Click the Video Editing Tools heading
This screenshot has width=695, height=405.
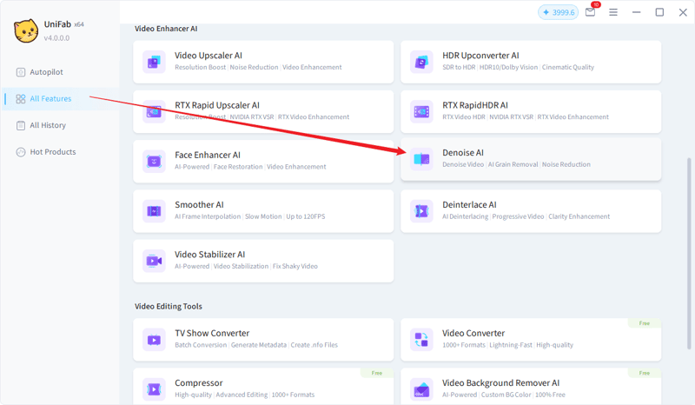tap(169, 306)
